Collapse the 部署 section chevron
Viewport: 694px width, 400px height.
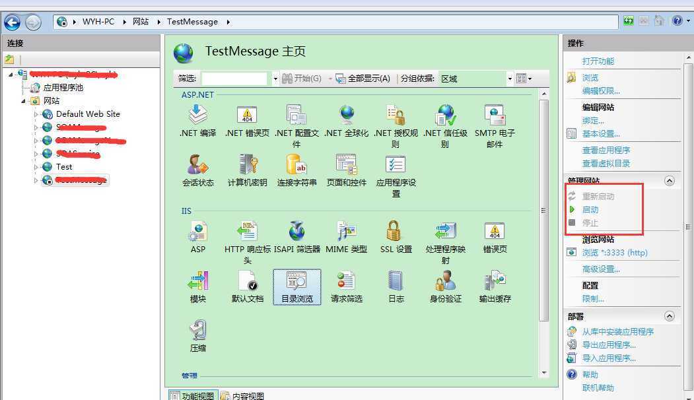click(x=669, y=316)
